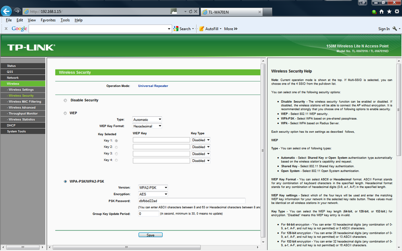This screenshot has height=251, width=402.
Task: Open the Encryption AES dropdown
Action: coord(153,194)
